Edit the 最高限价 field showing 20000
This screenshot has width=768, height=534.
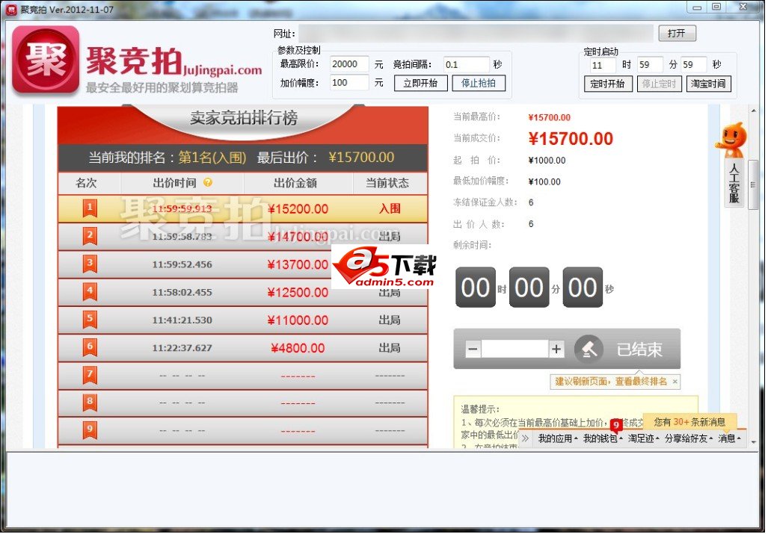click(350, 64)
